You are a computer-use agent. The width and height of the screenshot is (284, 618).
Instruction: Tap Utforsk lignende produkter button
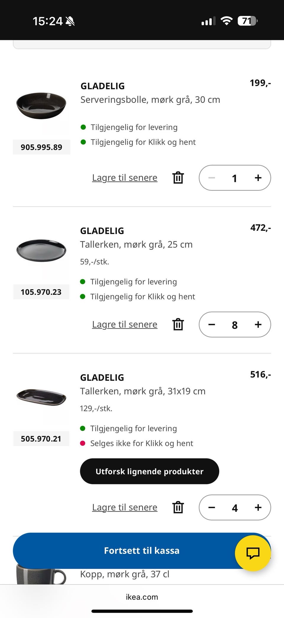[149, 471]
